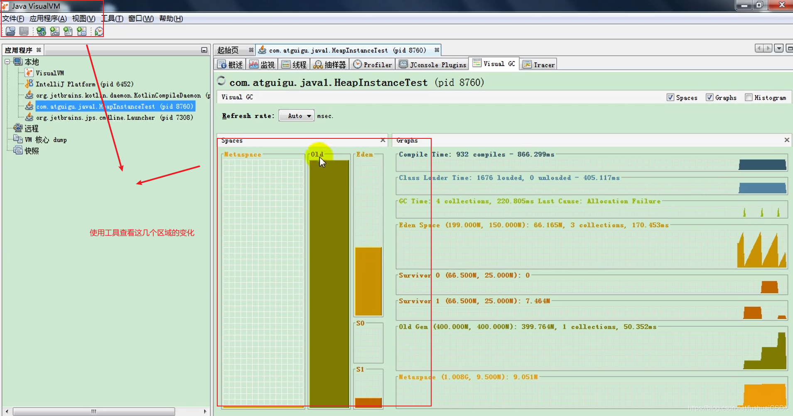793x416 pixels.
Task: Click the Add VM Coredump toolbar icon
Action: pos(68,31)
